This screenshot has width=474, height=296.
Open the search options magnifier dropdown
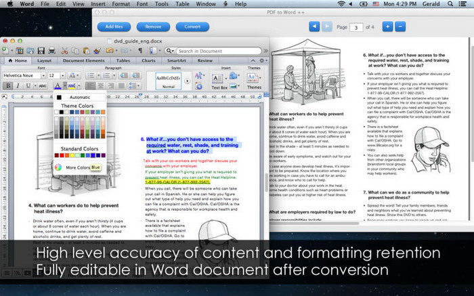170,51
